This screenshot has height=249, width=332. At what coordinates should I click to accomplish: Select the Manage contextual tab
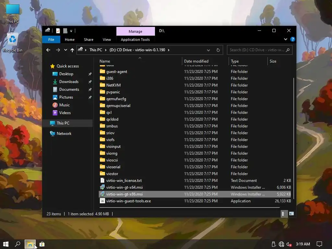[x=136, y=31]
